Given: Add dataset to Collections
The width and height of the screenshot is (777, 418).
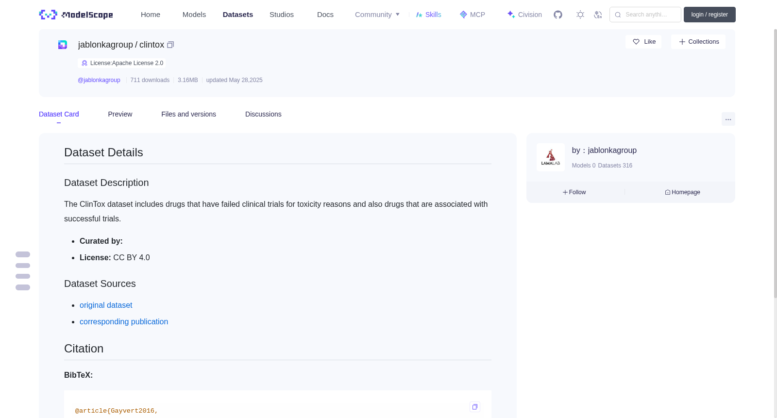Looking at the screenshot, I should pos(698,42).
